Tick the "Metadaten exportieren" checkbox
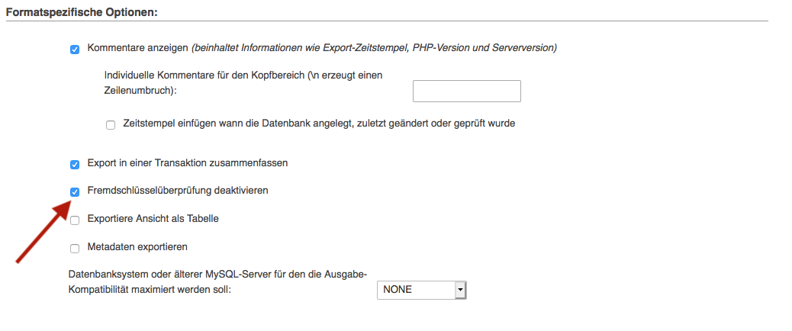792x331 pixels. coord(75,248)
